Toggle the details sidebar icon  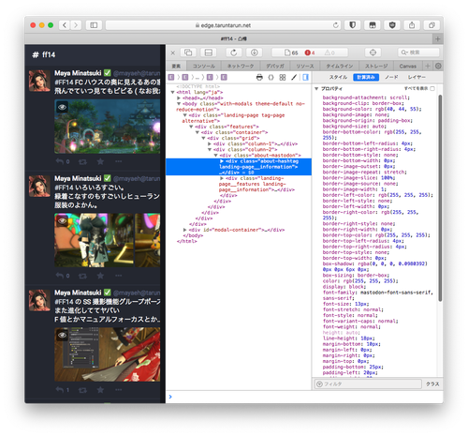click(x=305, y=77)
